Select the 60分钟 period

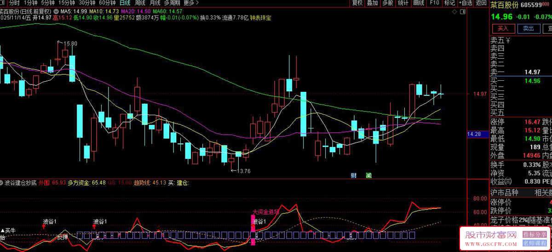coord(107,3)
